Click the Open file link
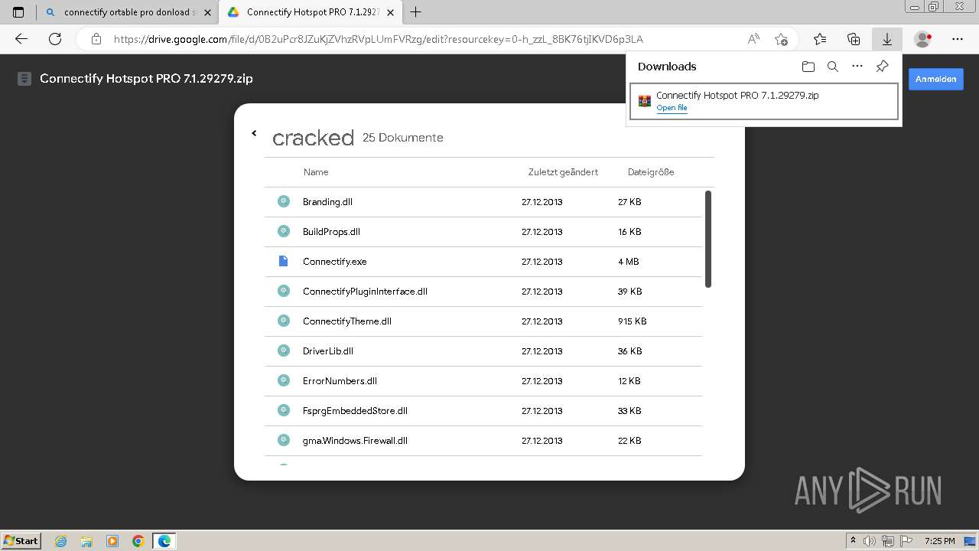This screenshot has width=979, height=551. click(672, 108)
